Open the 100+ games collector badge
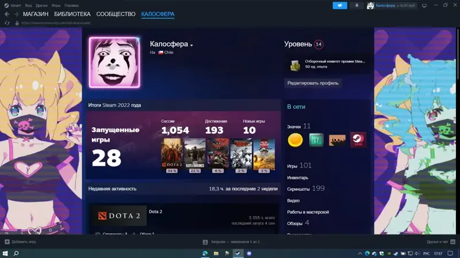 337,140
